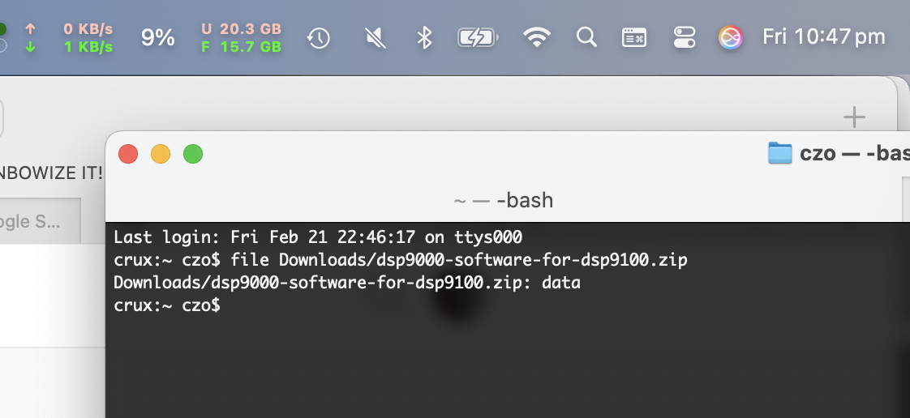
Task: Launch Siri from menu bar
Action: (731, 38)
